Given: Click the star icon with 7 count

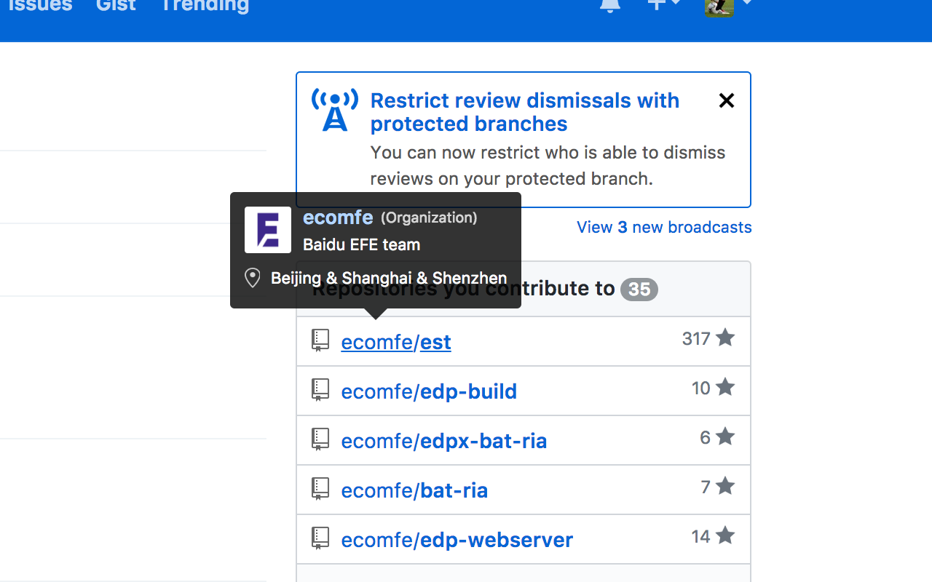Looking at the screenshot, I should coord(725,486).
